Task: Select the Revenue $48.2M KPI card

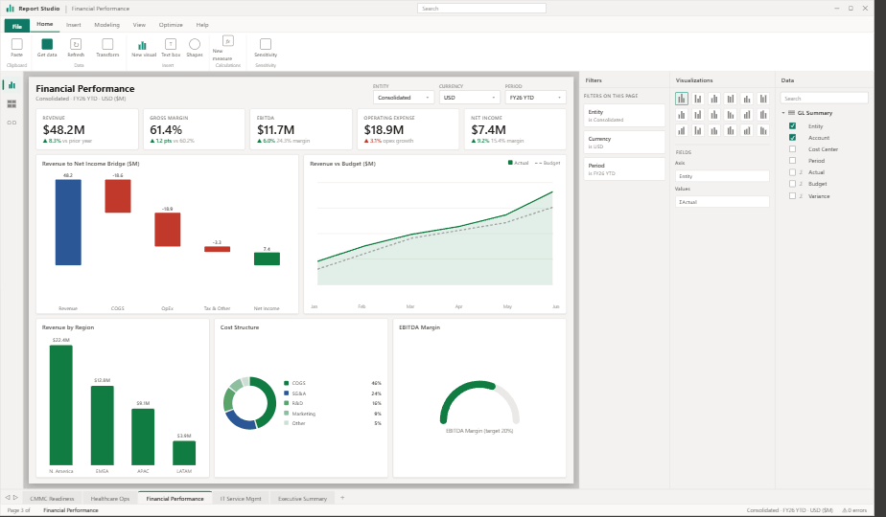Action: 87,129
